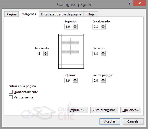This screenshot has height=129, width=148.
Task: Open the Encabezado y pie de página tab
Action: (x=61, y=14)
